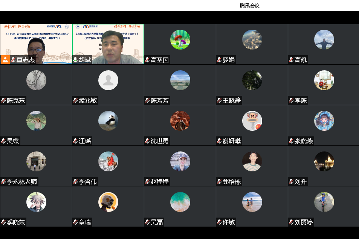The image size is (359, 239).
Task: Click the muted mic icon next to 高圣国
Action: pos(147,60)
